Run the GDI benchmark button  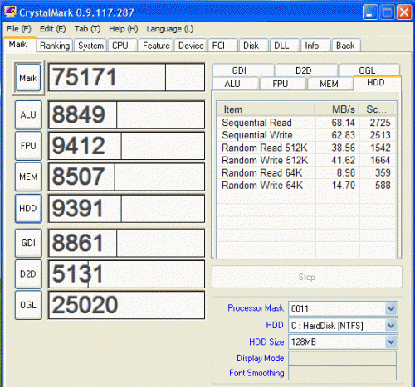[x=28, y=243]
